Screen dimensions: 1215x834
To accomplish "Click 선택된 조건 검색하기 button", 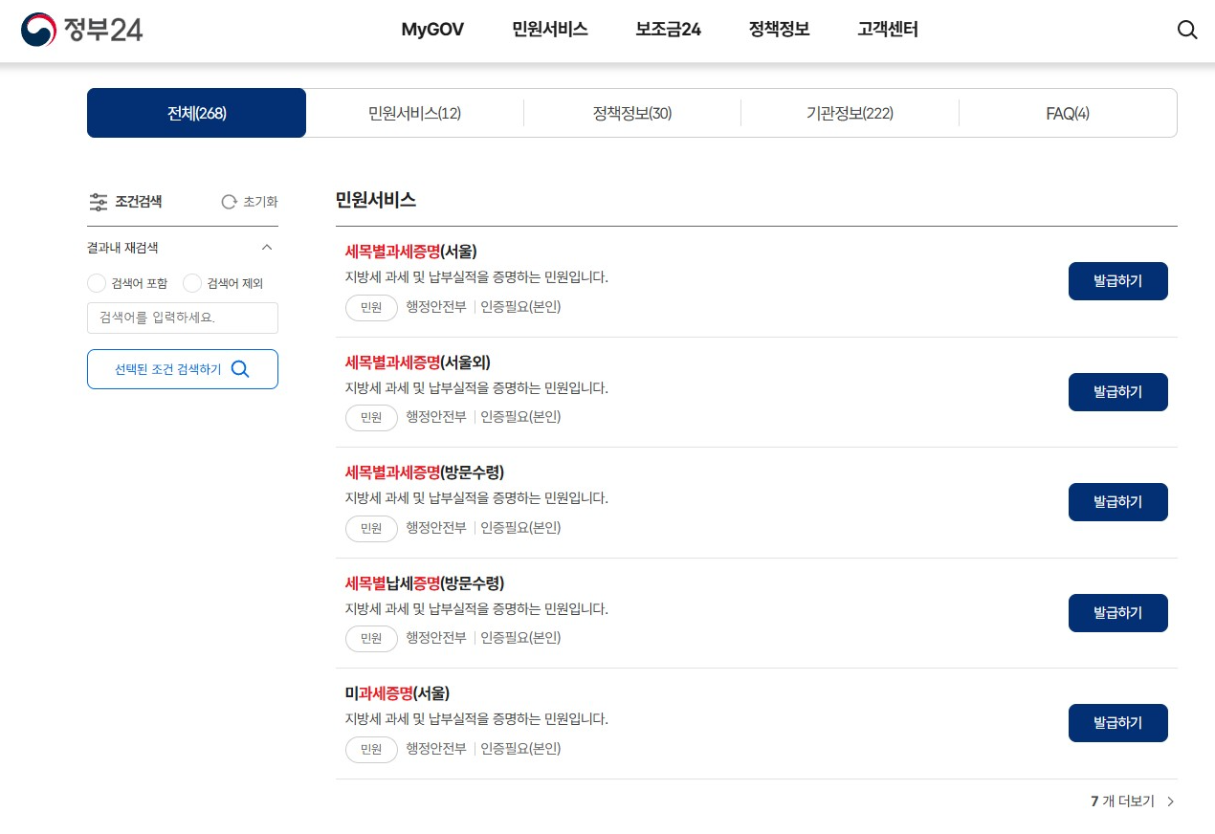I will click(x=183, y=369).
